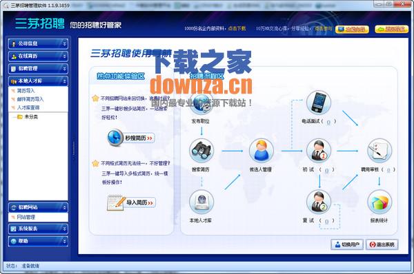
Task: Expand the 公司信息 section chevron
Action: [64, 44]
